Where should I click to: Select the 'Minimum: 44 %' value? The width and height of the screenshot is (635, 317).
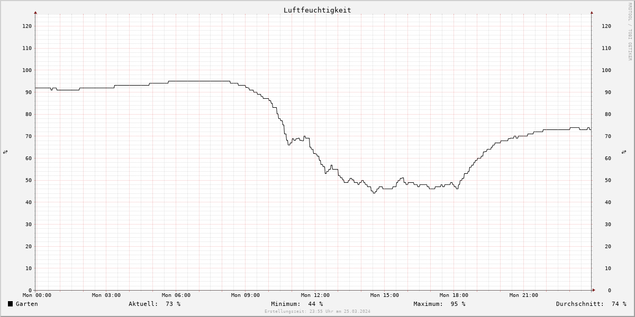click(x=297, y=304)
